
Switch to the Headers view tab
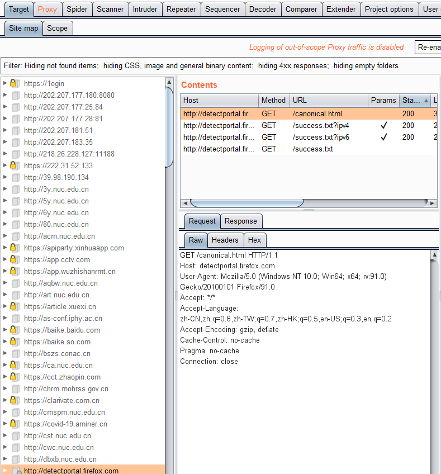(x=225, y=240)
